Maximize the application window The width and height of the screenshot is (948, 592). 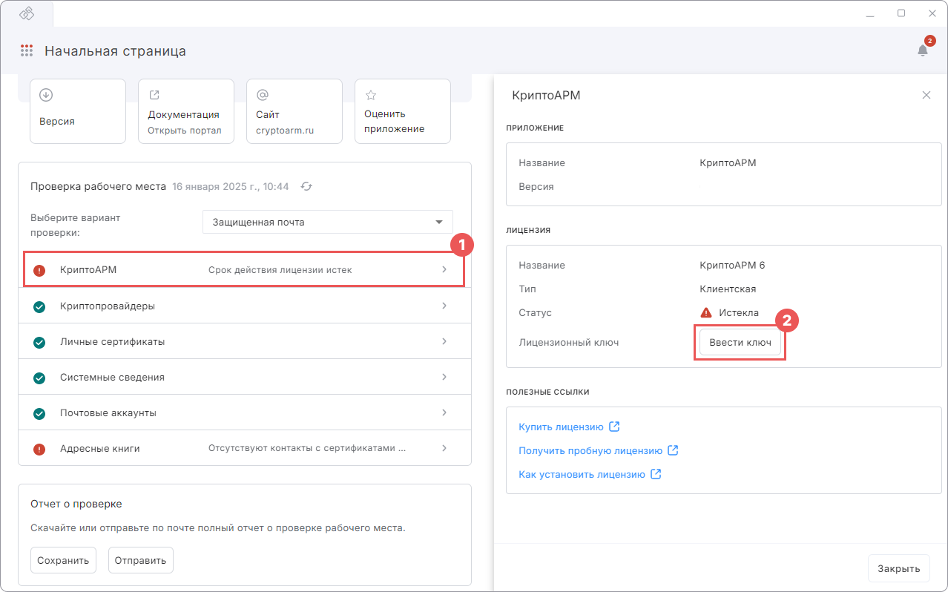[x=901, y=13]
